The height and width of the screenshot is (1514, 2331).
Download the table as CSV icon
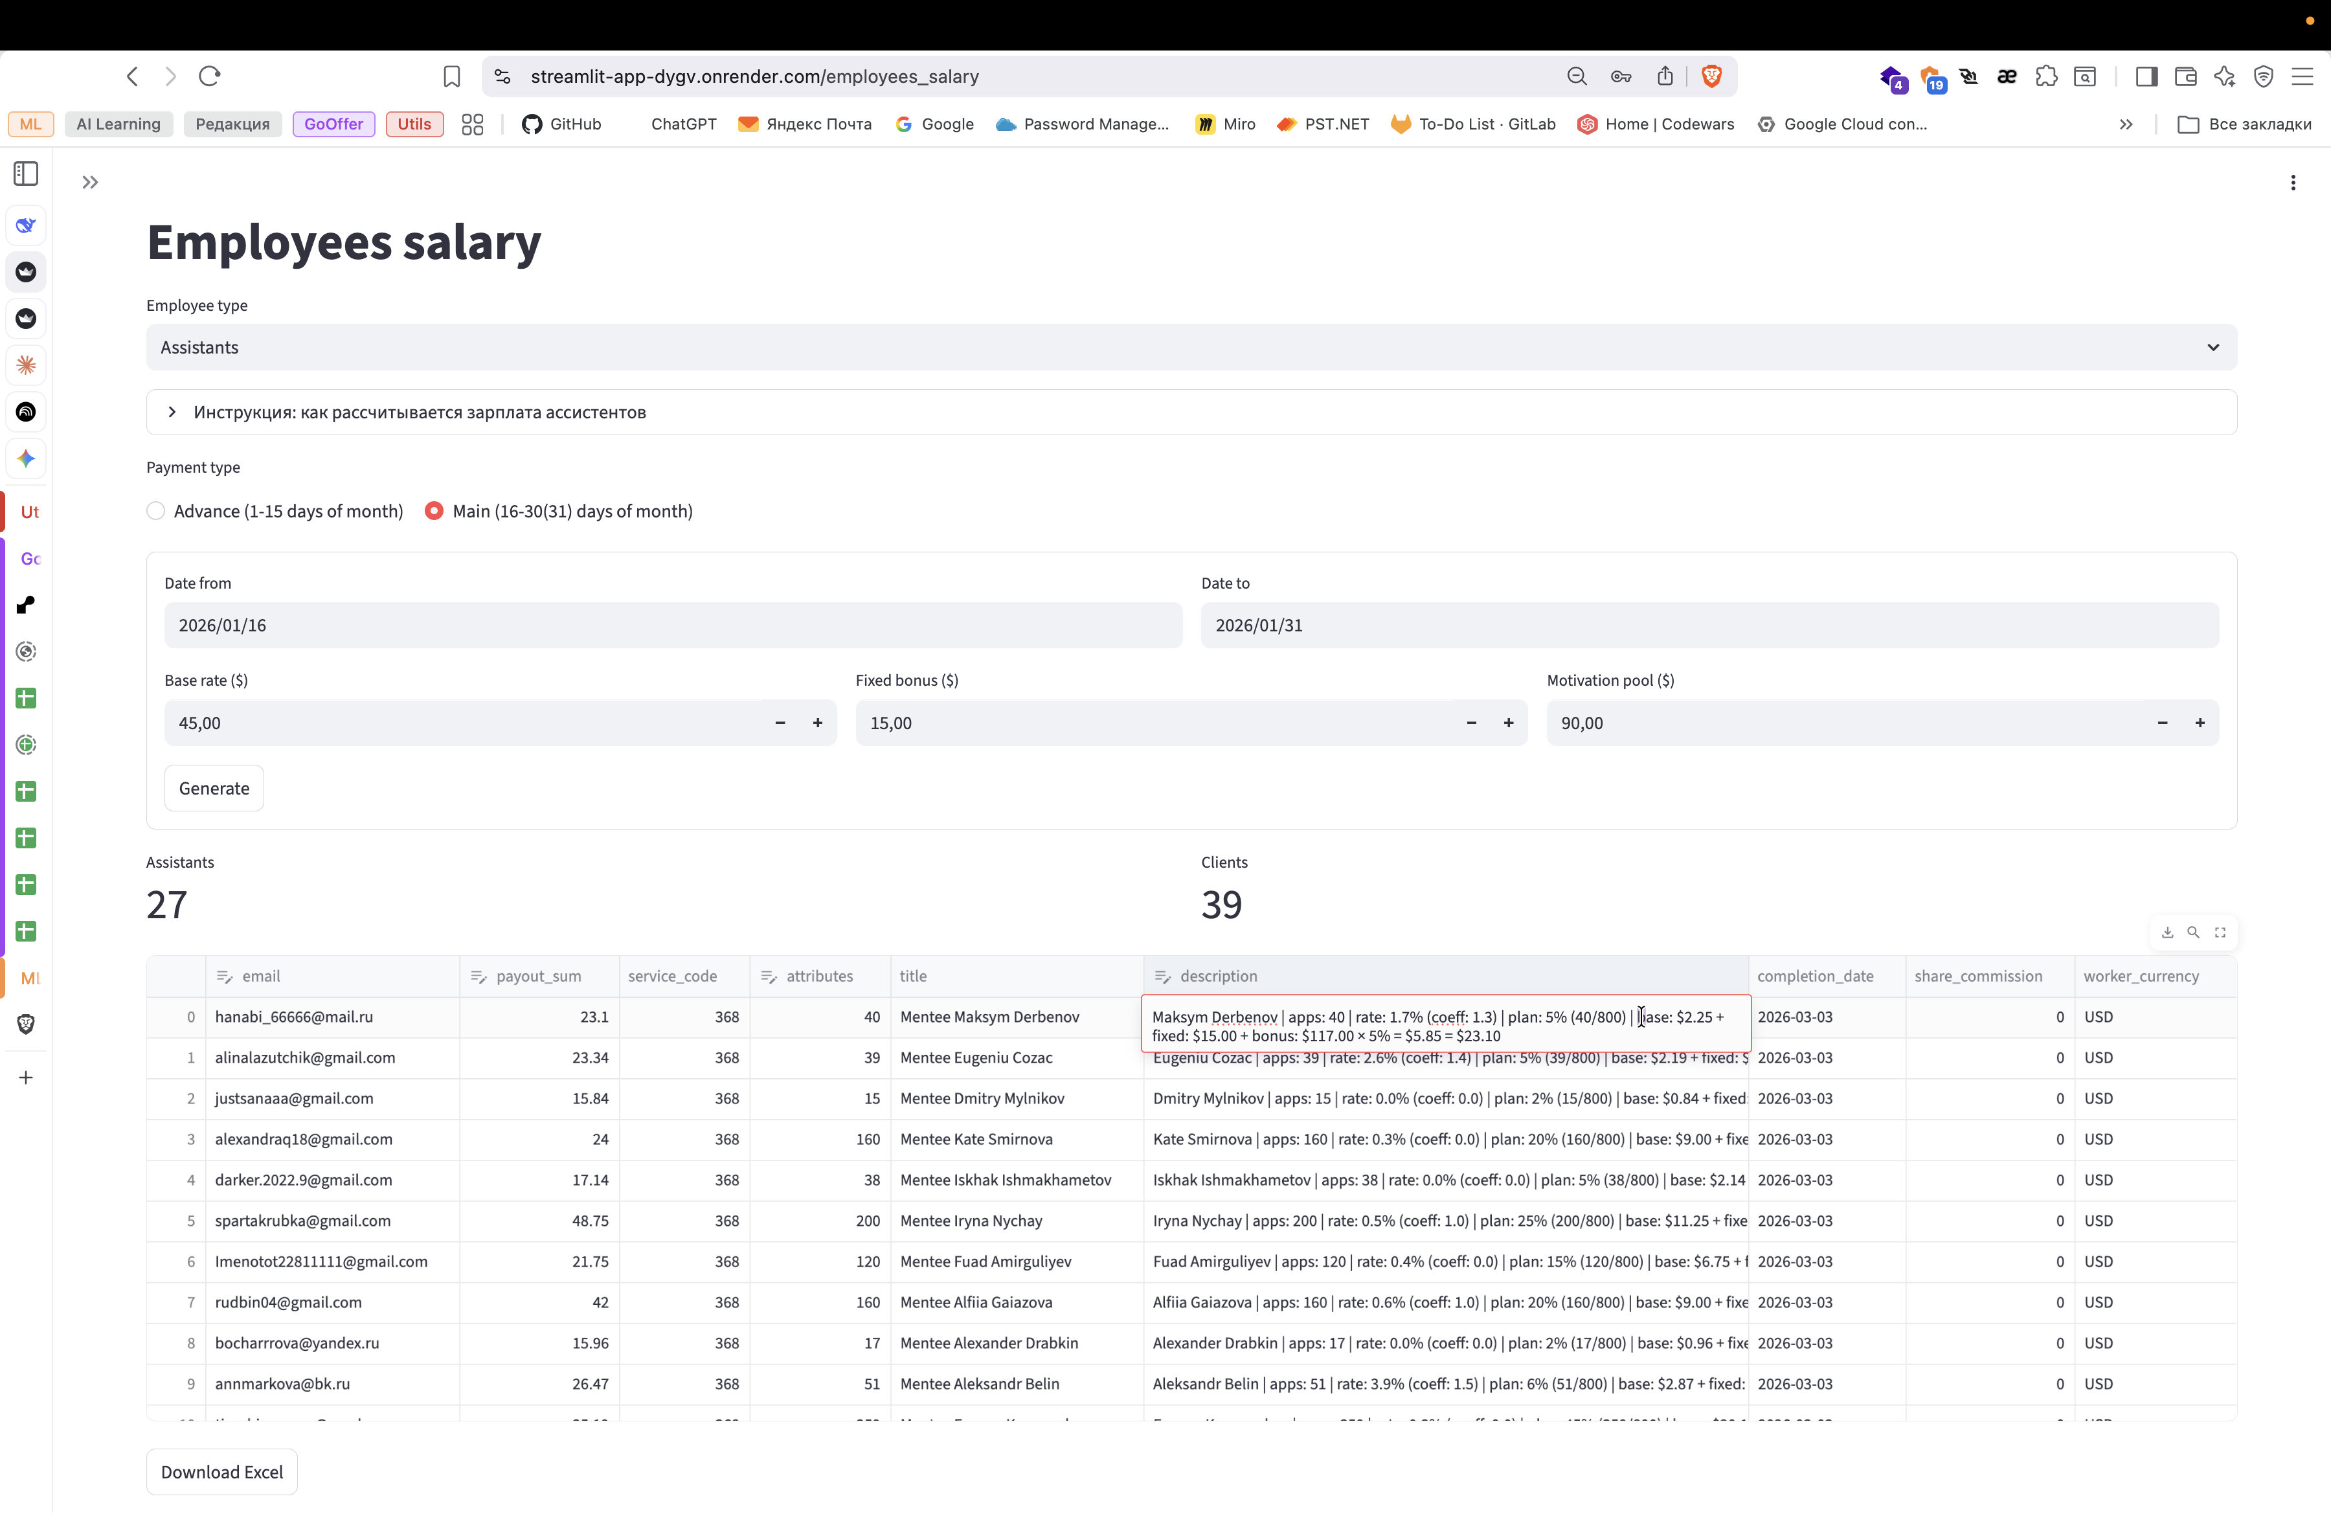2167,932
